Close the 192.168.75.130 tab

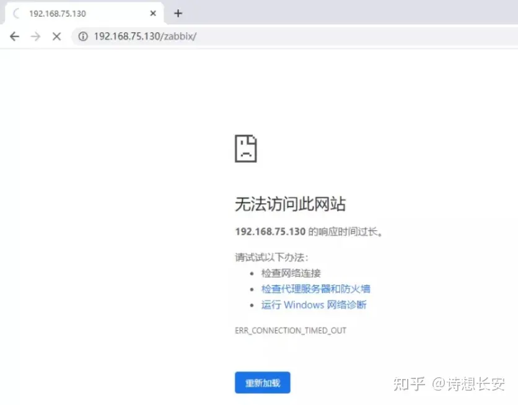click(x=153, y=14)
